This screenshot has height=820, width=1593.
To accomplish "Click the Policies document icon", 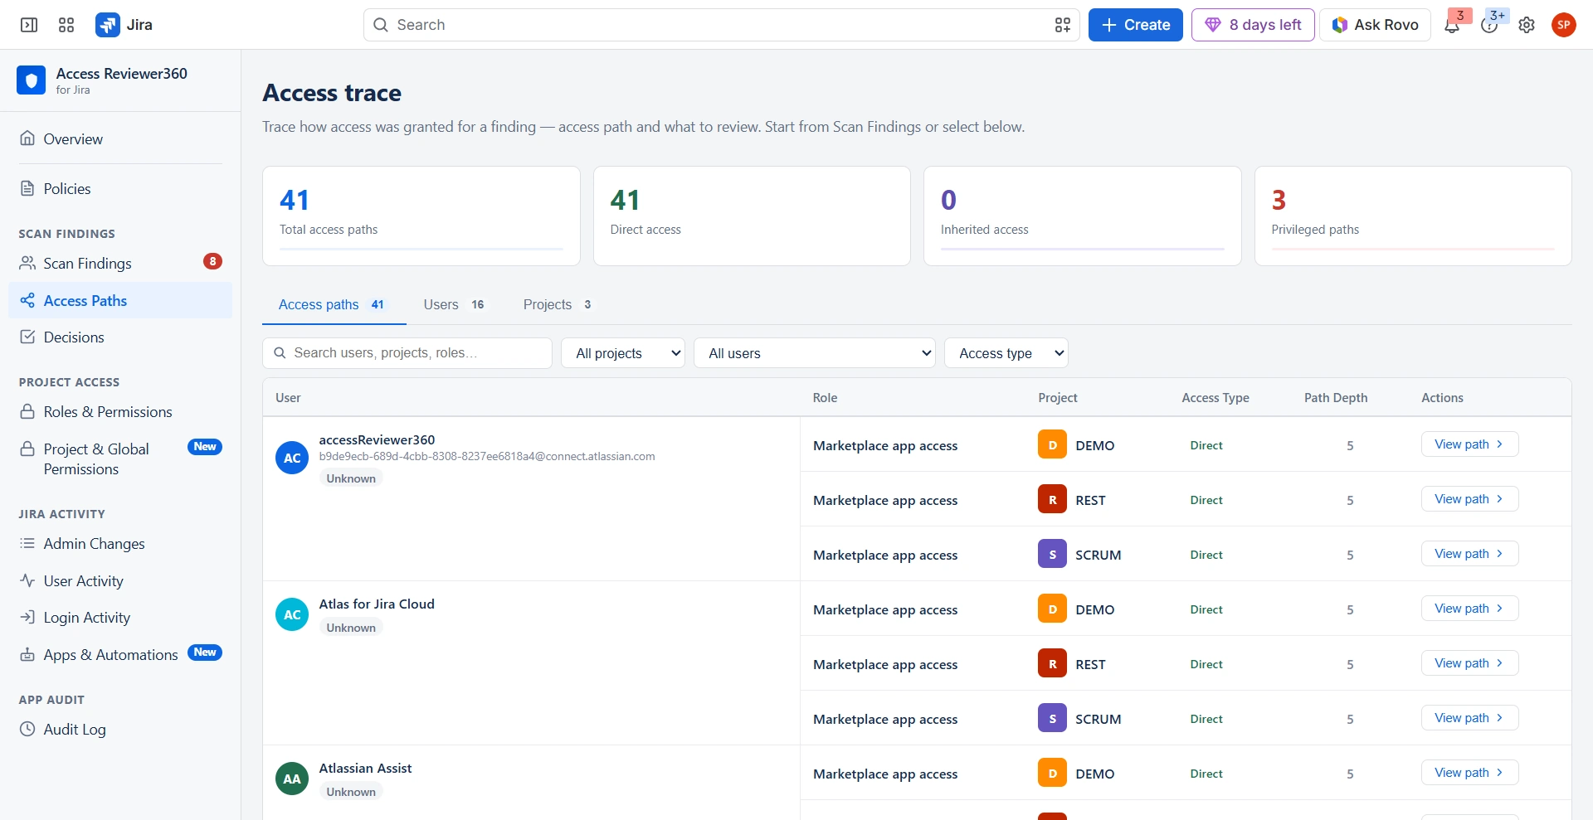I will point(27,188).
